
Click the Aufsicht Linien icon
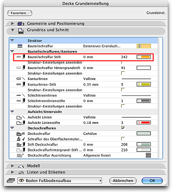coord(21,117)
